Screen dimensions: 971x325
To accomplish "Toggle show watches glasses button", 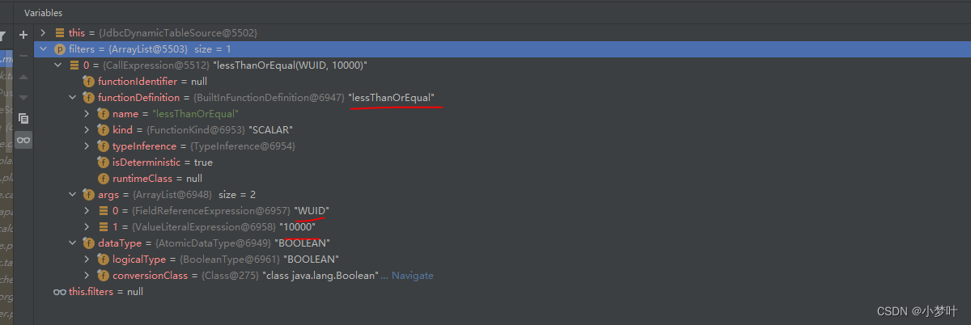I will coord(23,140).
